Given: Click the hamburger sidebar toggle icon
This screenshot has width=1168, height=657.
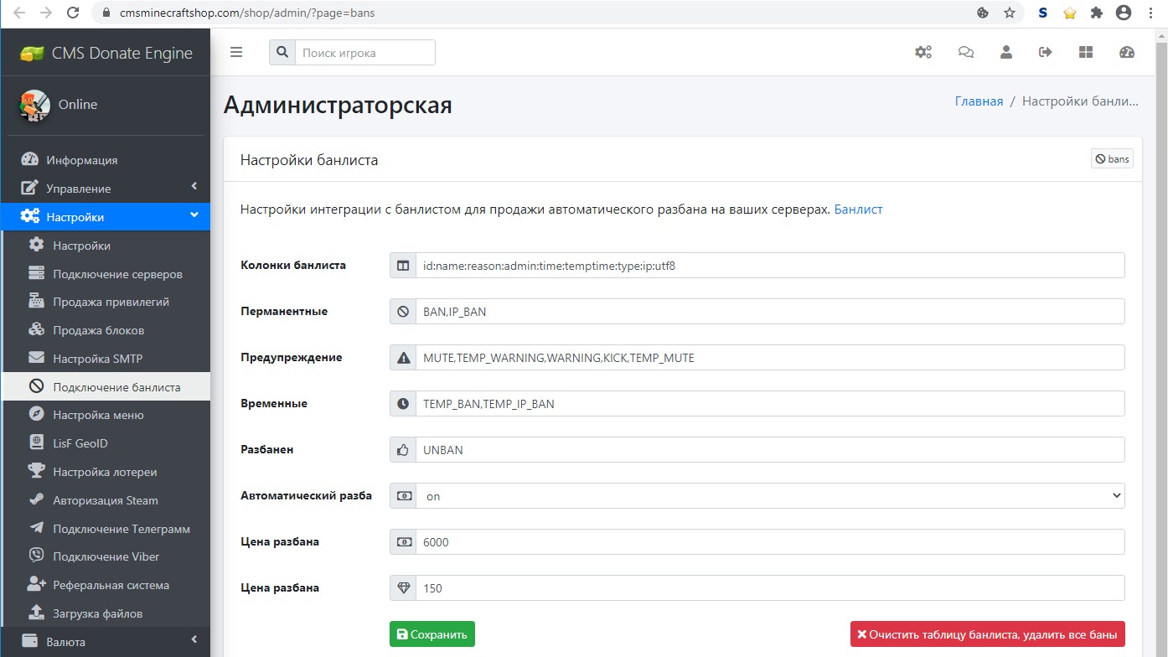Looking at the screenshot, I should coord(236,52).
